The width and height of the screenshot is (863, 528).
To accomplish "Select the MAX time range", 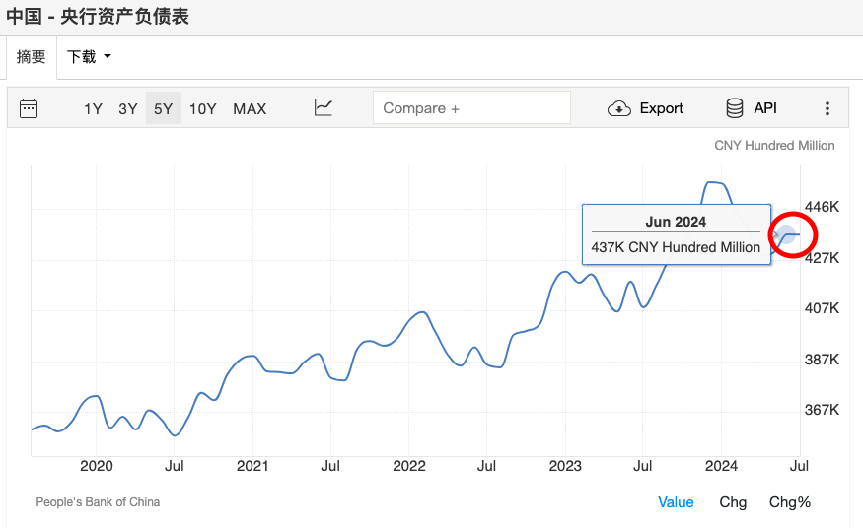I will coord(250,108).
